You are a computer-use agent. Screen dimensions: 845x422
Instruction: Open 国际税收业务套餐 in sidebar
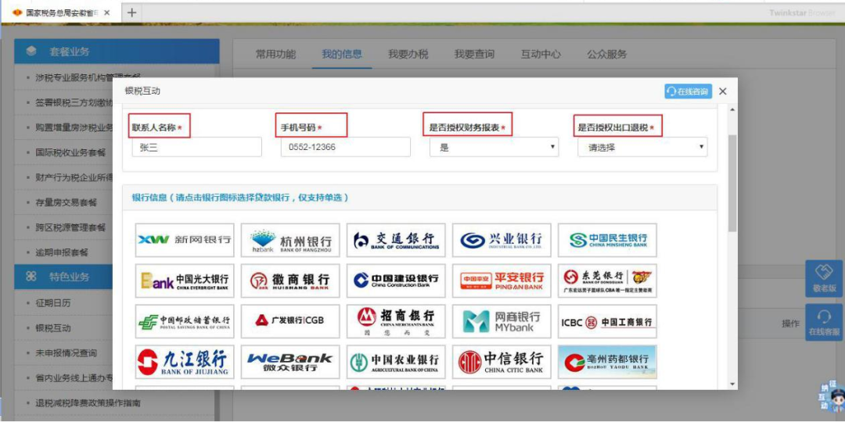coord(70,152)
